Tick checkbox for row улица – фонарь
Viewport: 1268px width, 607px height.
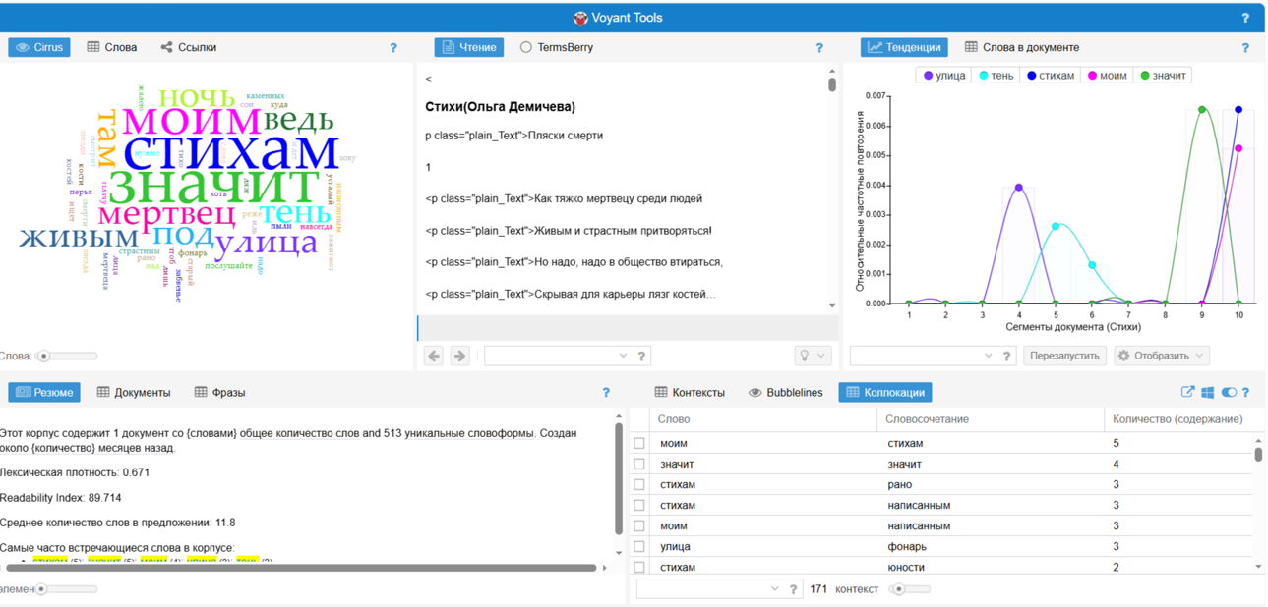pos(639,546)
